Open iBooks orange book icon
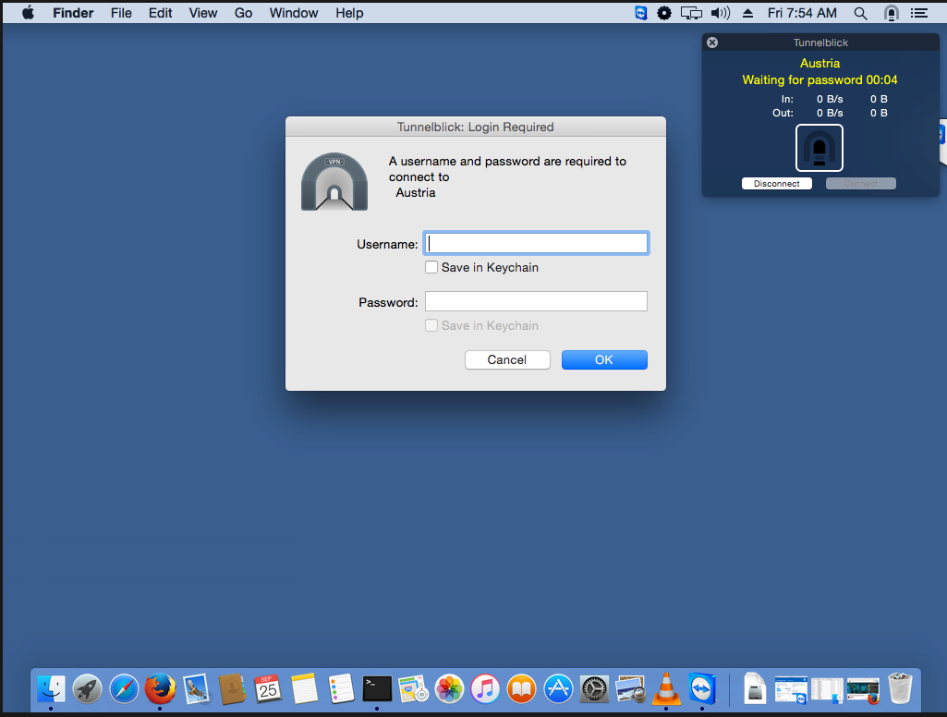 tap(522, 688)
